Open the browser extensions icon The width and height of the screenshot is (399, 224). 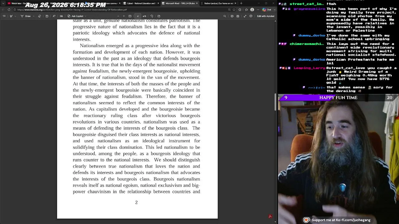[240, 10]
